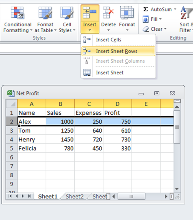Image resolution: width=193 pixels, height=220 pixels.
Task: Choose Insert Sheet Columns from the menu
Action: pyautogui.click(x=118, y=61)
